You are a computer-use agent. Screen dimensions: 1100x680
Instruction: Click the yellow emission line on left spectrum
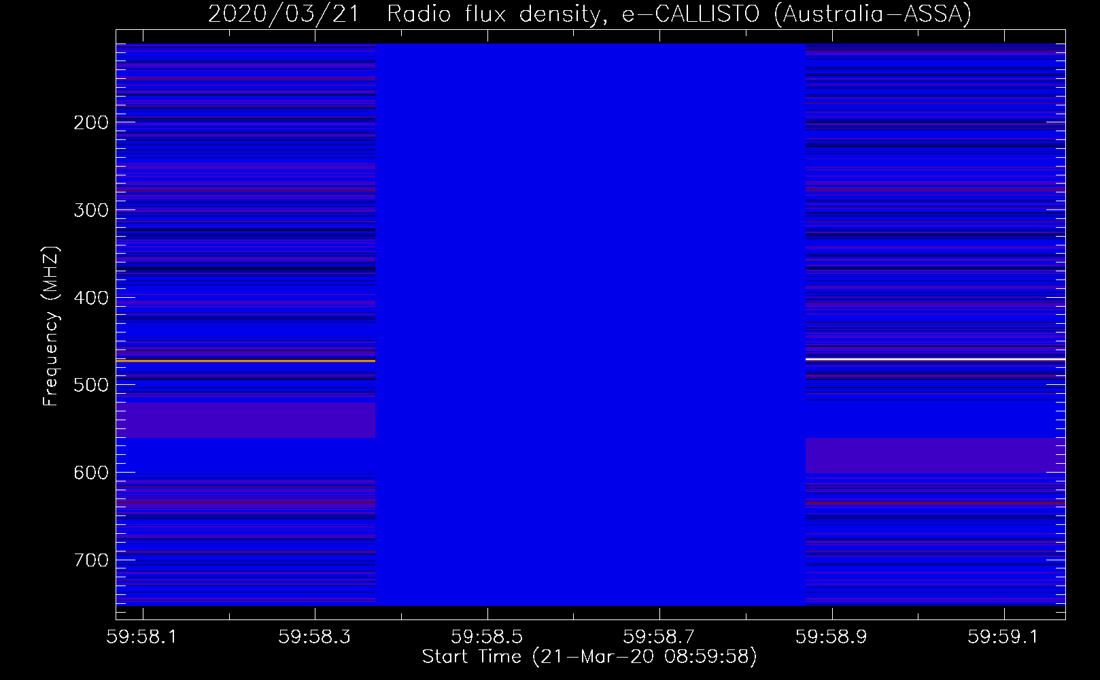pos(245,360)
